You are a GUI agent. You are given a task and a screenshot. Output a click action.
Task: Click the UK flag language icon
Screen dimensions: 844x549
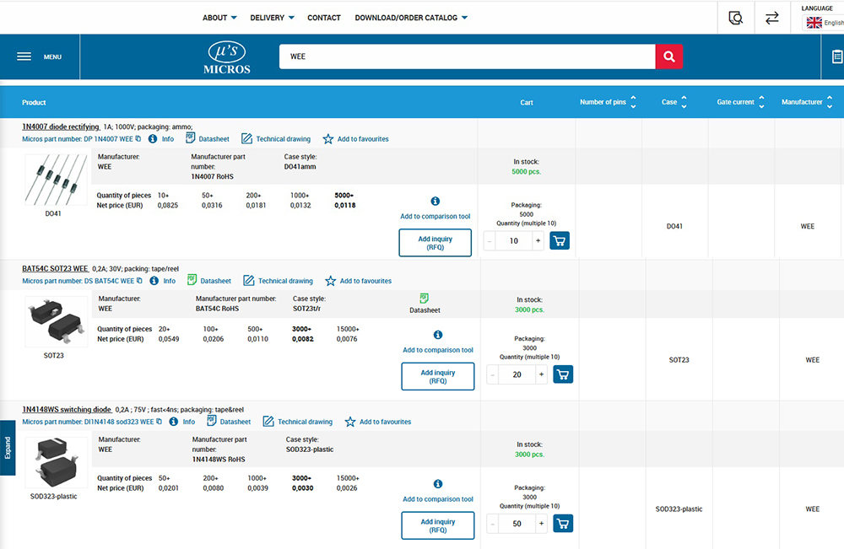click(x=814, y=23)
